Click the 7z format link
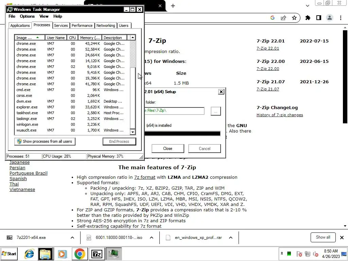 click(145, 177)
